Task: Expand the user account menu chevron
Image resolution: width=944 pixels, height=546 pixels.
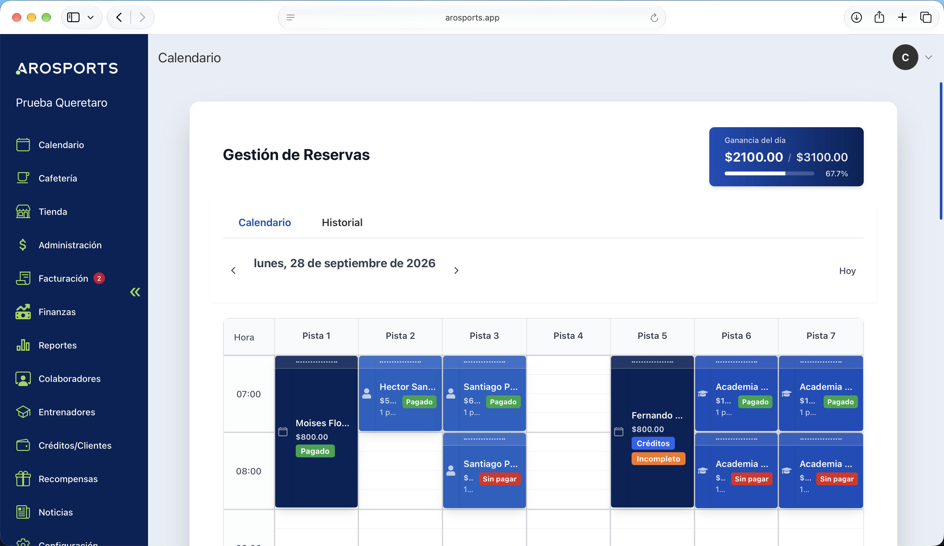Action: pyautogui.click(x=928, y=57)
